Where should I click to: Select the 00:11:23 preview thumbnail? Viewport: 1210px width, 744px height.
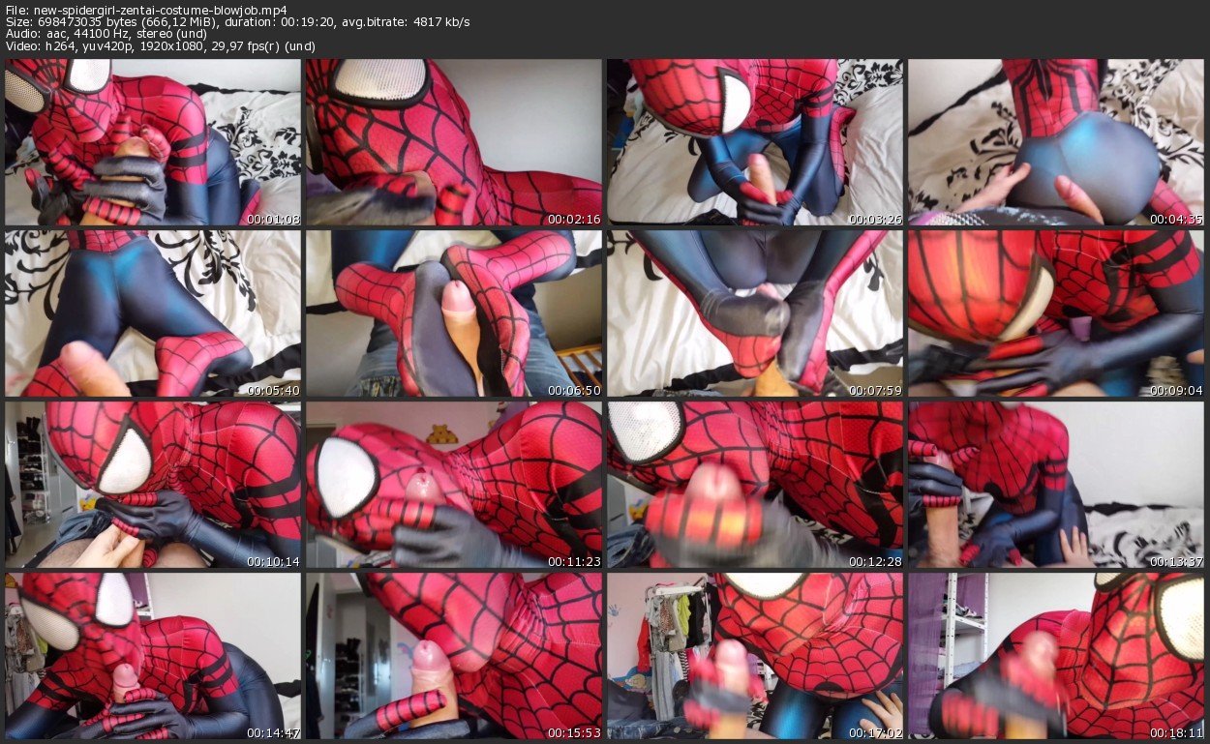point(454,484)
